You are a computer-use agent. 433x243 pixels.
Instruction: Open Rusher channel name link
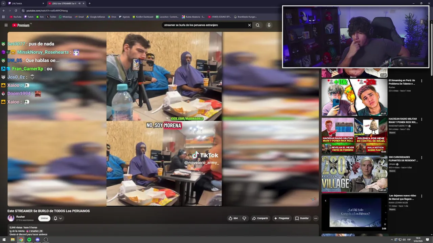pyautogui.click(x=21, y=217)
